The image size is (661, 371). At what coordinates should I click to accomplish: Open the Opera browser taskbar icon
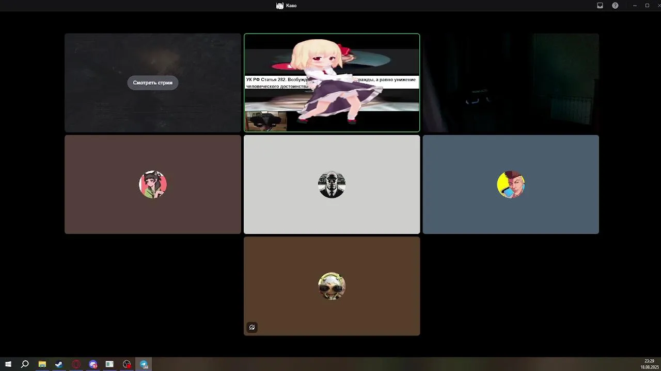point(76,364)
